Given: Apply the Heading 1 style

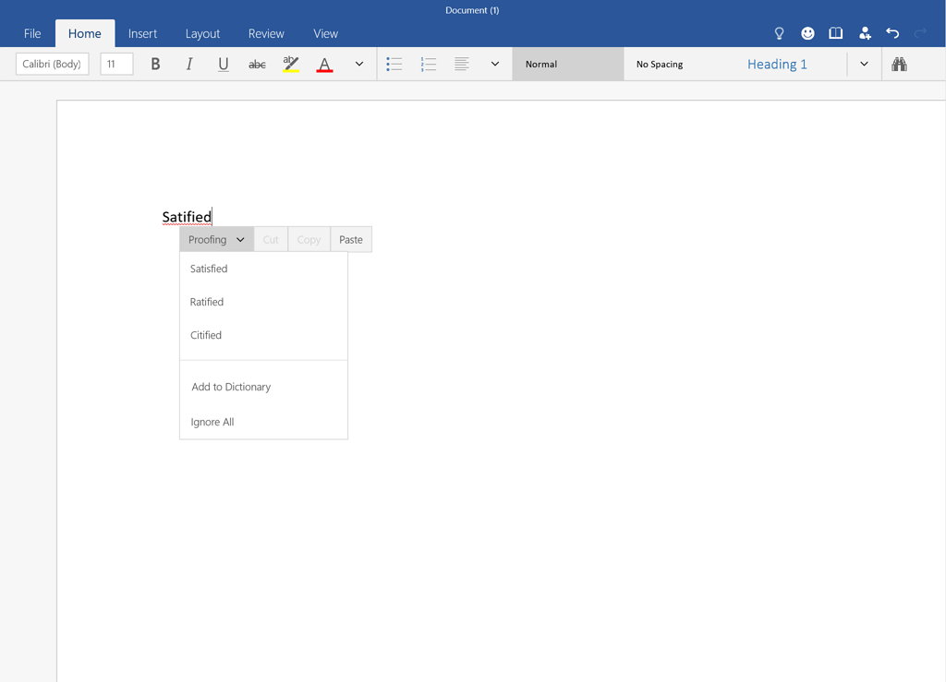Looking at the screenshot, I should click(x=777, y=64).
